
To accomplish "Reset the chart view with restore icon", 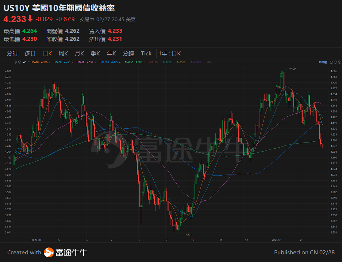I will coord(331,62).
